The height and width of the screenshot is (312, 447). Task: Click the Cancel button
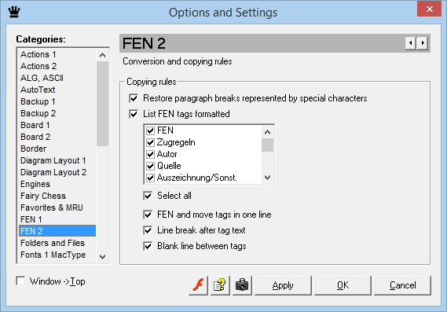[402, 285]
